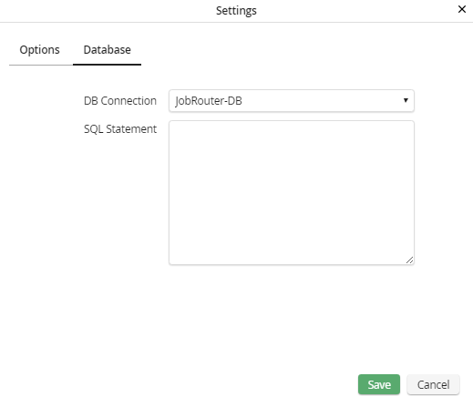Click the Settings dialog title
Screen dimensions: 473x407
(236, 11)
